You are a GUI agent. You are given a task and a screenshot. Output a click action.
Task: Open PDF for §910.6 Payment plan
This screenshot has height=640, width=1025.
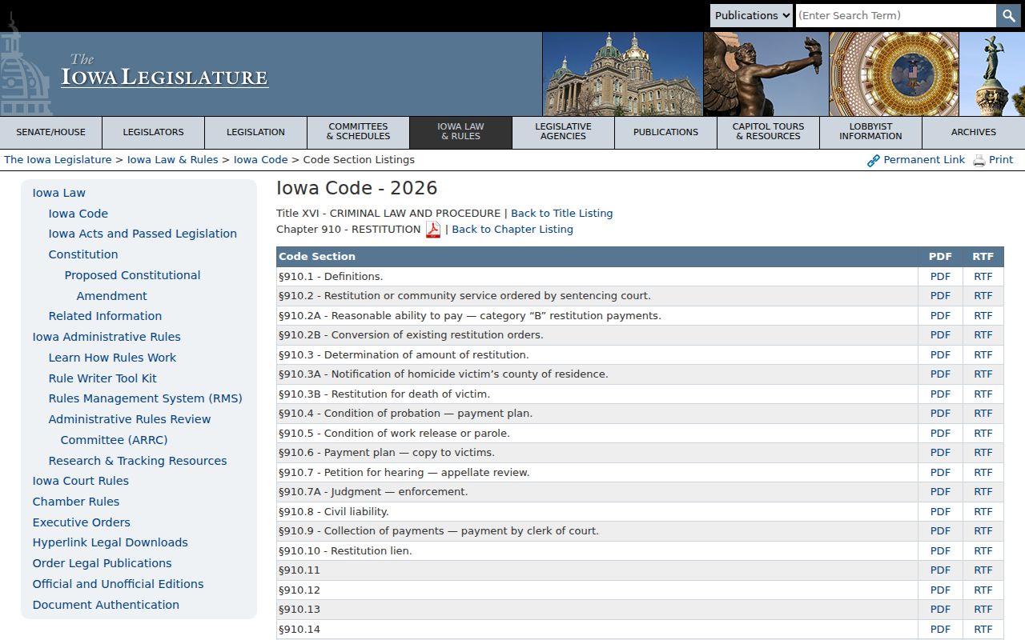click(x=940, y=453)
